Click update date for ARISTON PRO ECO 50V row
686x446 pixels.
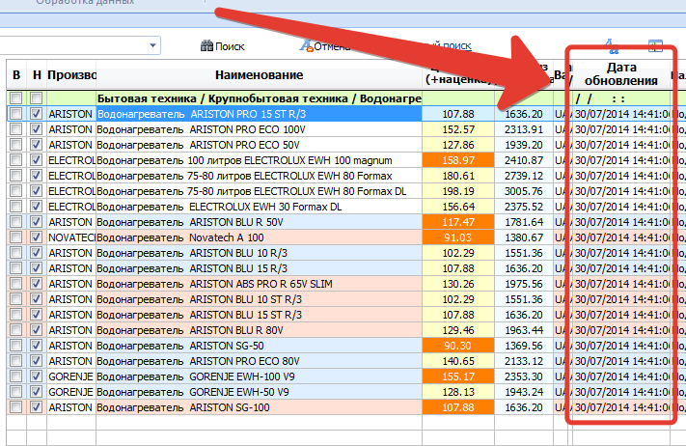[620, 145]
